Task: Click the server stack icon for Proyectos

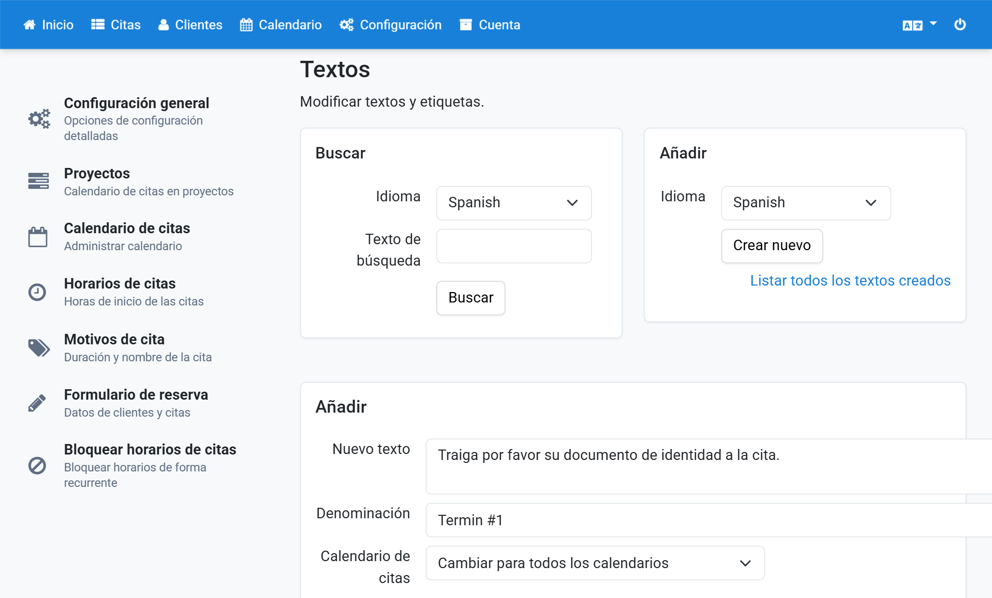Action: coord(38,181)
